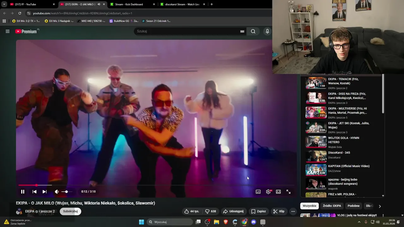
Task: Start voice search with microphone icon
Action: tap(267, 31)
